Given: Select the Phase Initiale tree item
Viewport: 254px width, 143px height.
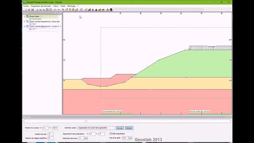Looking at the screenshot, I should click(x=34, y=17).
